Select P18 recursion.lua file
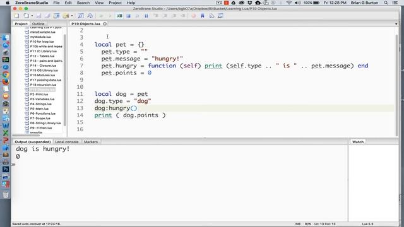Image resolution: width=404 pixels, height=227 pixels. pos(43,84)
